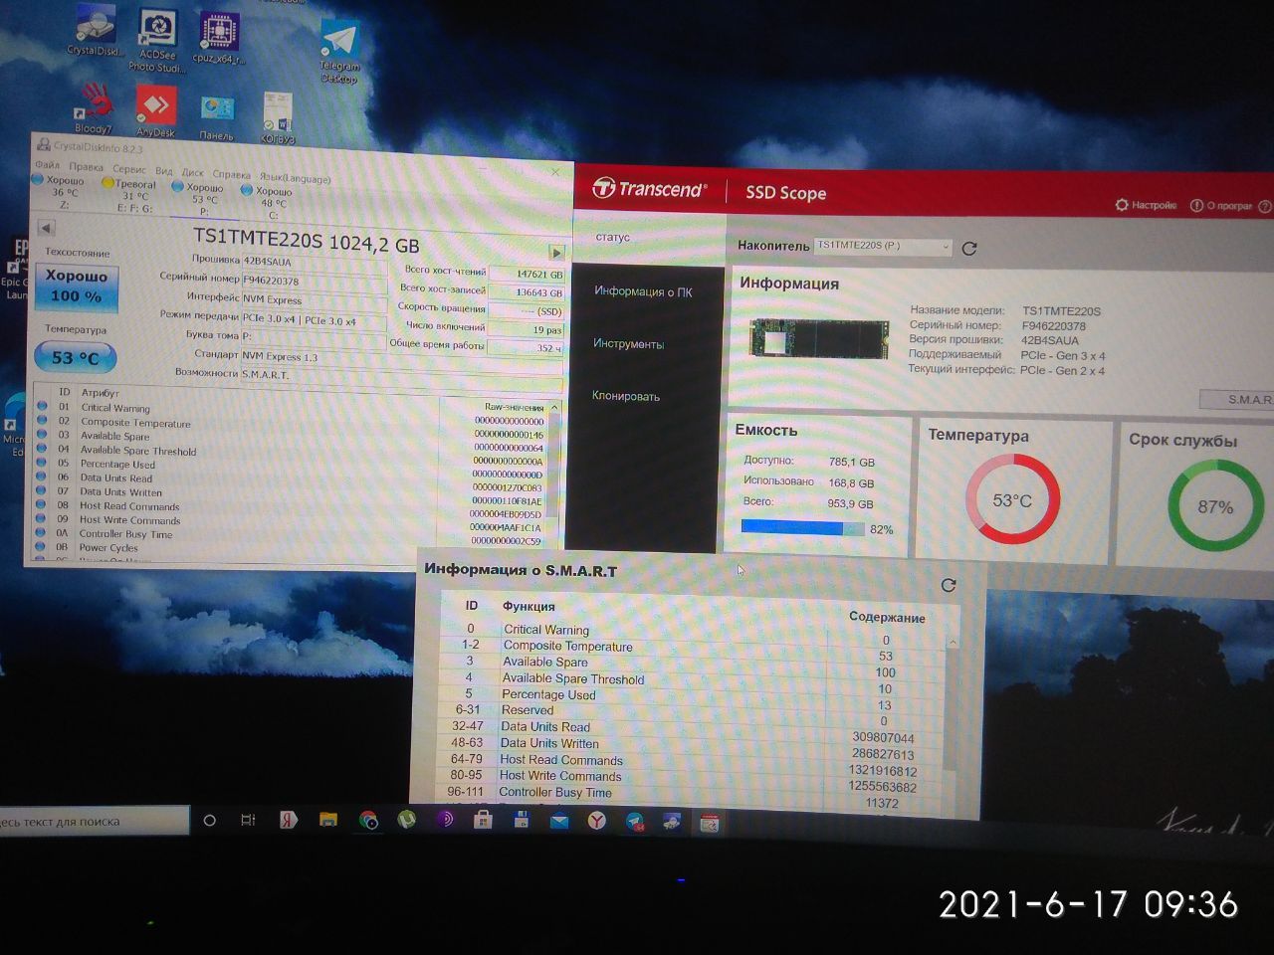Open Task View on the taskbar
The height and width of the screenshot is (955, 1274).
click(248, 821)
